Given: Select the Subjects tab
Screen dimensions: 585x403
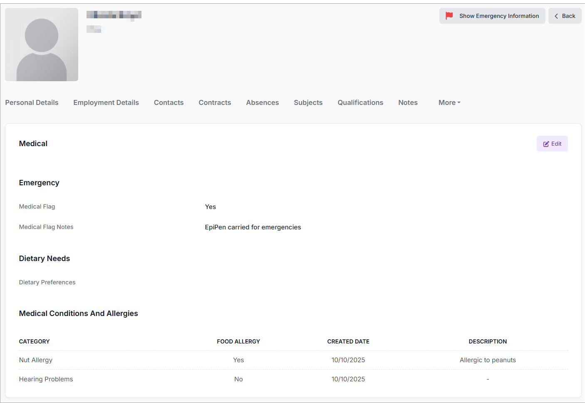Looking at the screenshot, I should pos(308,102).
